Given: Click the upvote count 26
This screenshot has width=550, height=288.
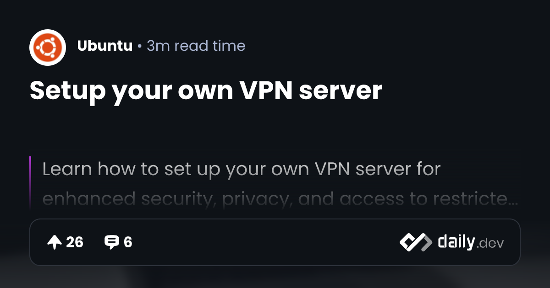Looking at the screenshot, I should [x=75, y=242].
